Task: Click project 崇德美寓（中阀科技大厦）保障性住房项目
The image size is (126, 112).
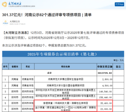Action: 66,103
